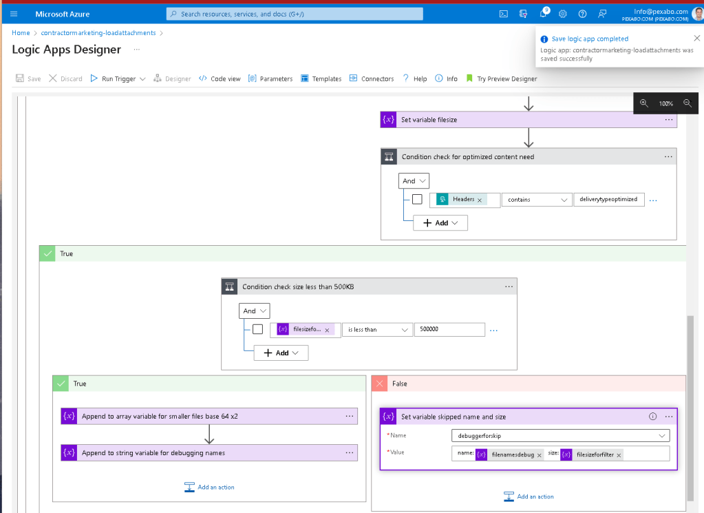The image size is (704, 513).
Task: Click the variable icon of Set variable filesize
Action: [388, 120]
